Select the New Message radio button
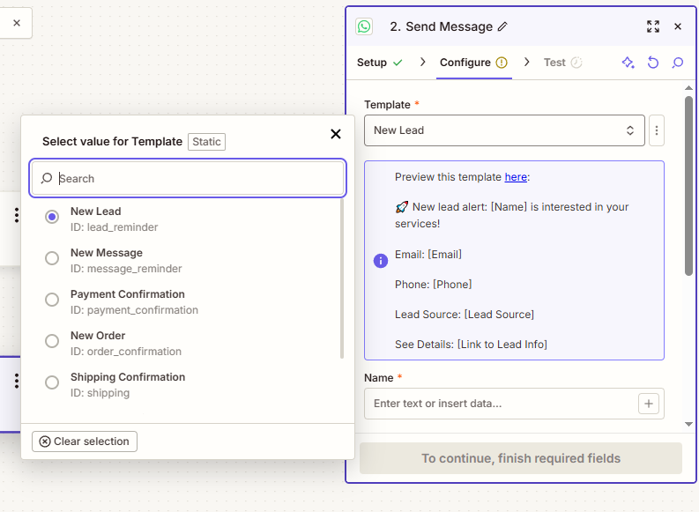The width and height of the screenshot is (699, 512). (52, 258)
